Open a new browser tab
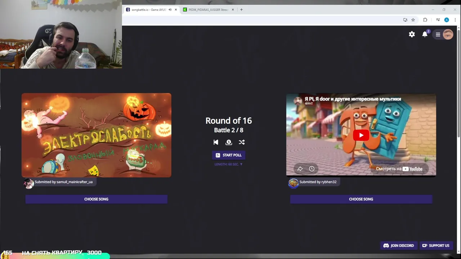 tap(241, 10)
